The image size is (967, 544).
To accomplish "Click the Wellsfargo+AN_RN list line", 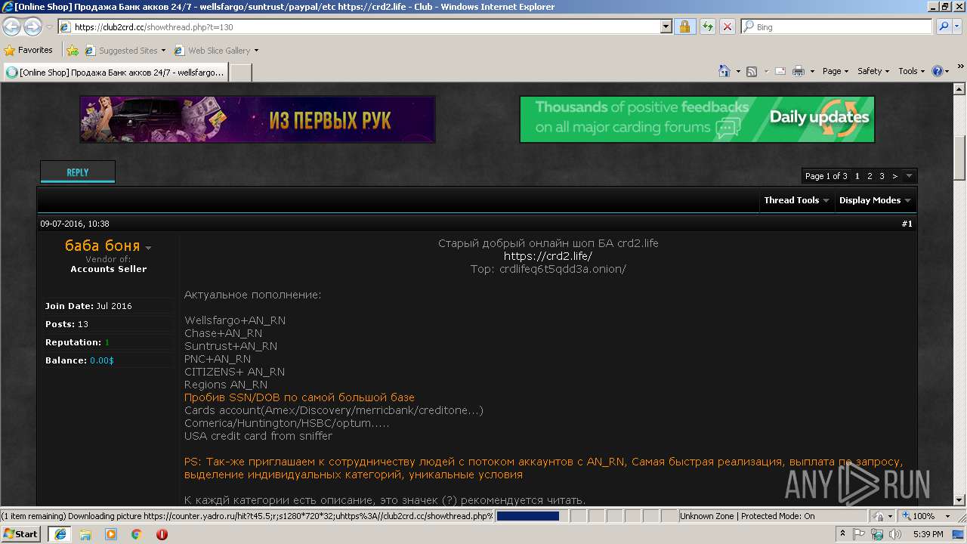I will pos(235,320).
